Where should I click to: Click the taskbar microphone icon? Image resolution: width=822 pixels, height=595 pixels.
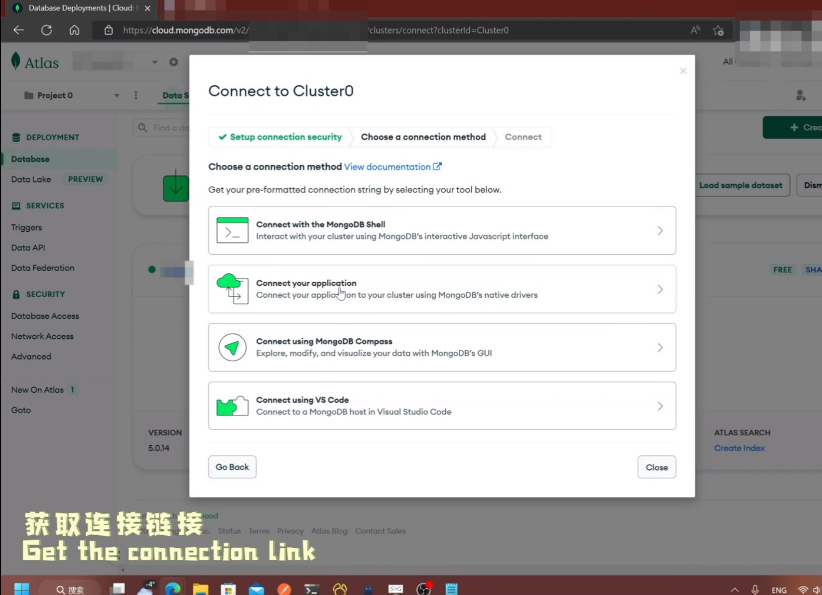[755, 590]
